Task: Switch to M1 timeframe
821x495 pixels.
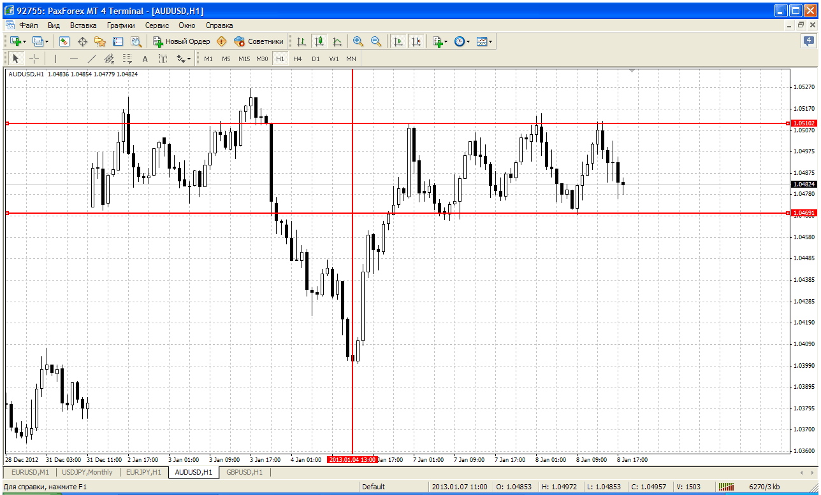Action: (208, 59)
